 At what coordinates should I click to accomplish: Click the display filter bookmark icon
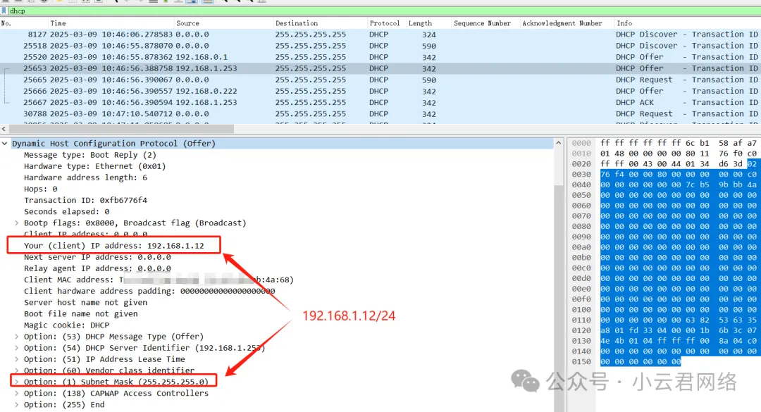[4, 11]
